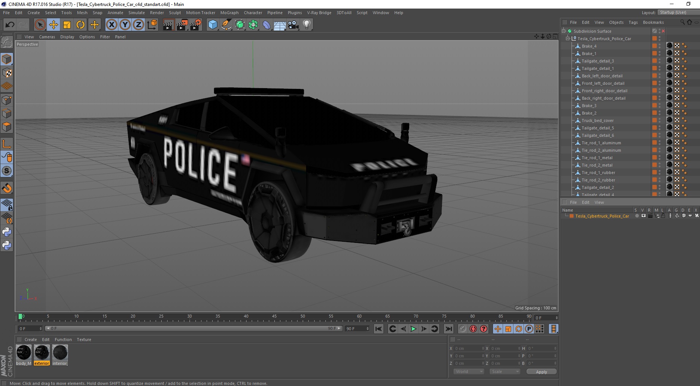Collapse Subdivision Surface tree node

coord(564,31)
